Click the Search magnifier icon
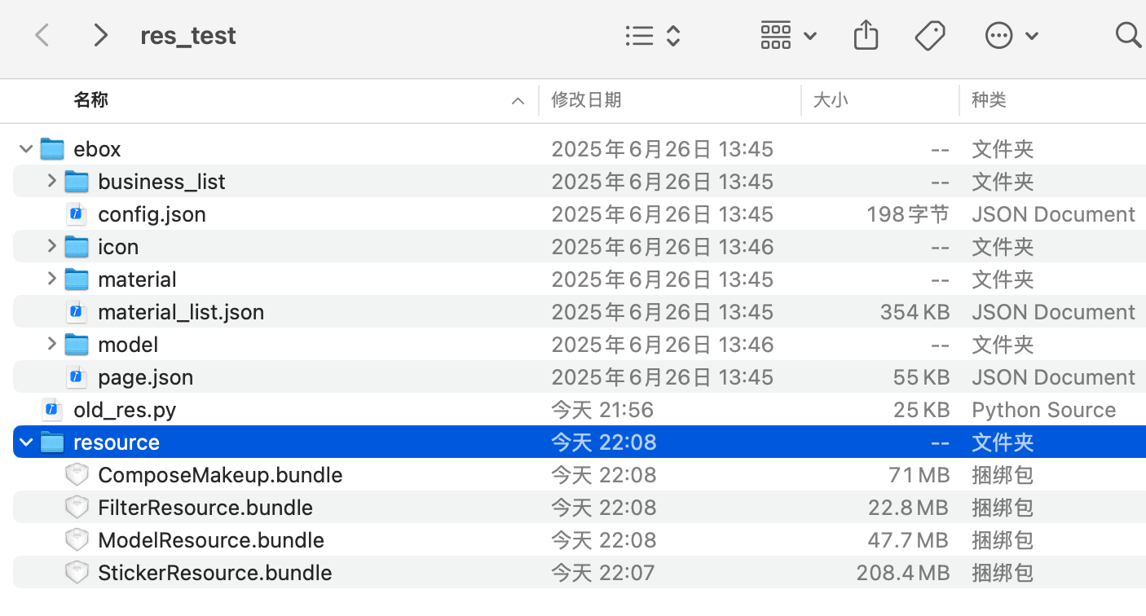Viewport: 1146px width, 616px height. [1127, 35]
